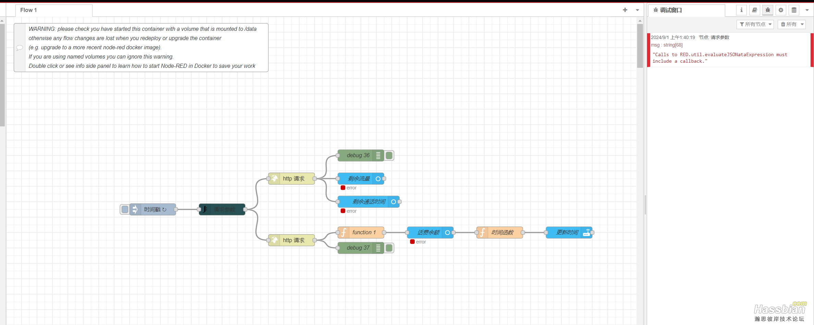Select the upper http 请求 node icon
The image size is (814, 325).
coord(274,178)
